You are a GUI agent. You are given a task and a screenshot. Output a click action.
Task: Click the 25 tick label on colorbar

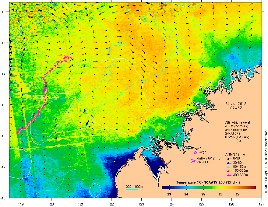203,194
